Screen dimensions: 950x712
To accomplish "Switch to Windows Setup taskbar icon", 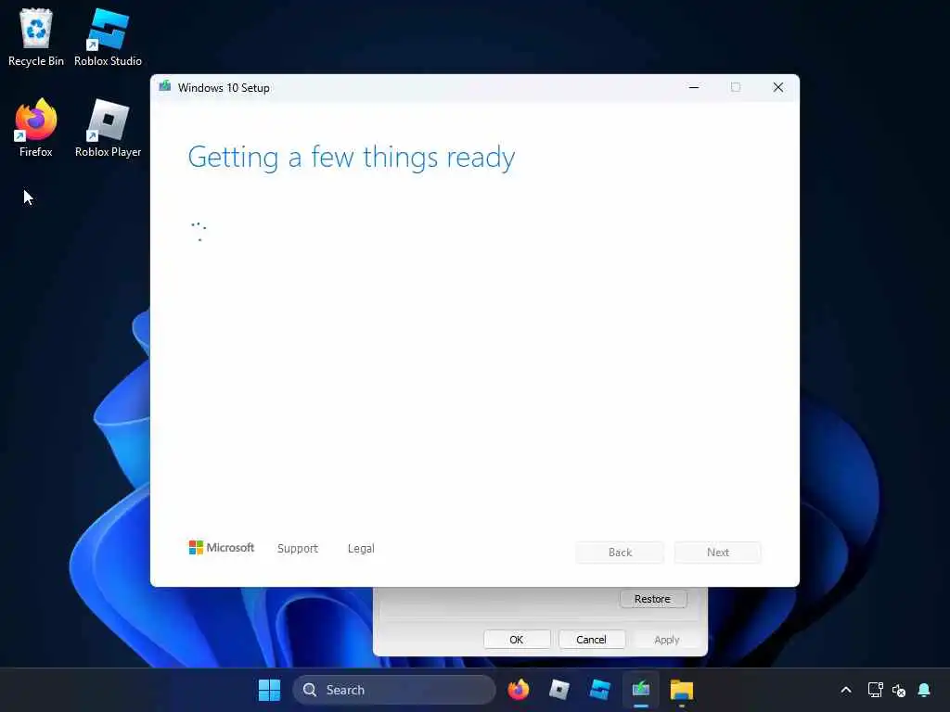I will [x=640, y=690].
